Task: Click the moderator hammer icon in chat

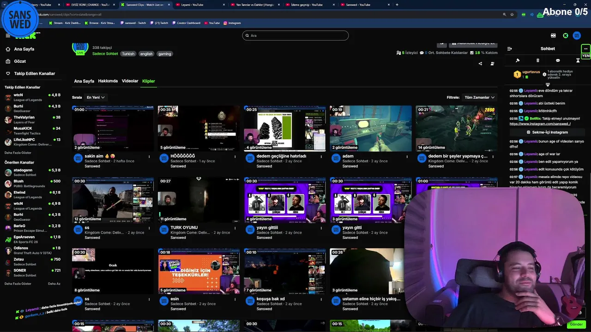Action: pyautogui.click(x=518, y=60)
